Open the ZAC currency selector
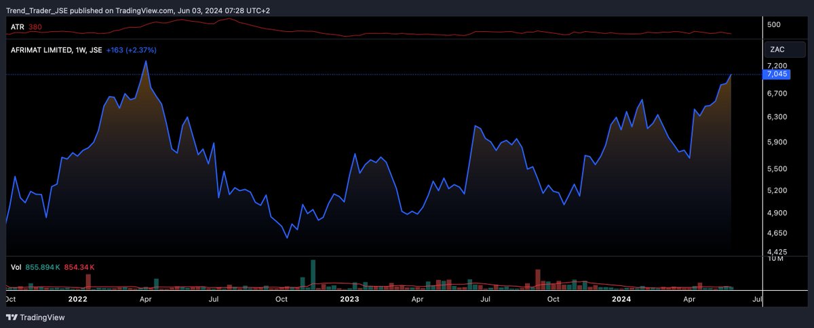The image size is (814, 328). pyautogui.click(x=785, y=49)
